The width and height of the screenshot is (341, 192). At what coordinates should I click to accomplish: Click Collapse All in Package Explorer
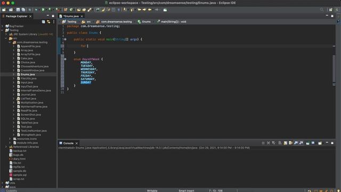click(x=44, y=22)
